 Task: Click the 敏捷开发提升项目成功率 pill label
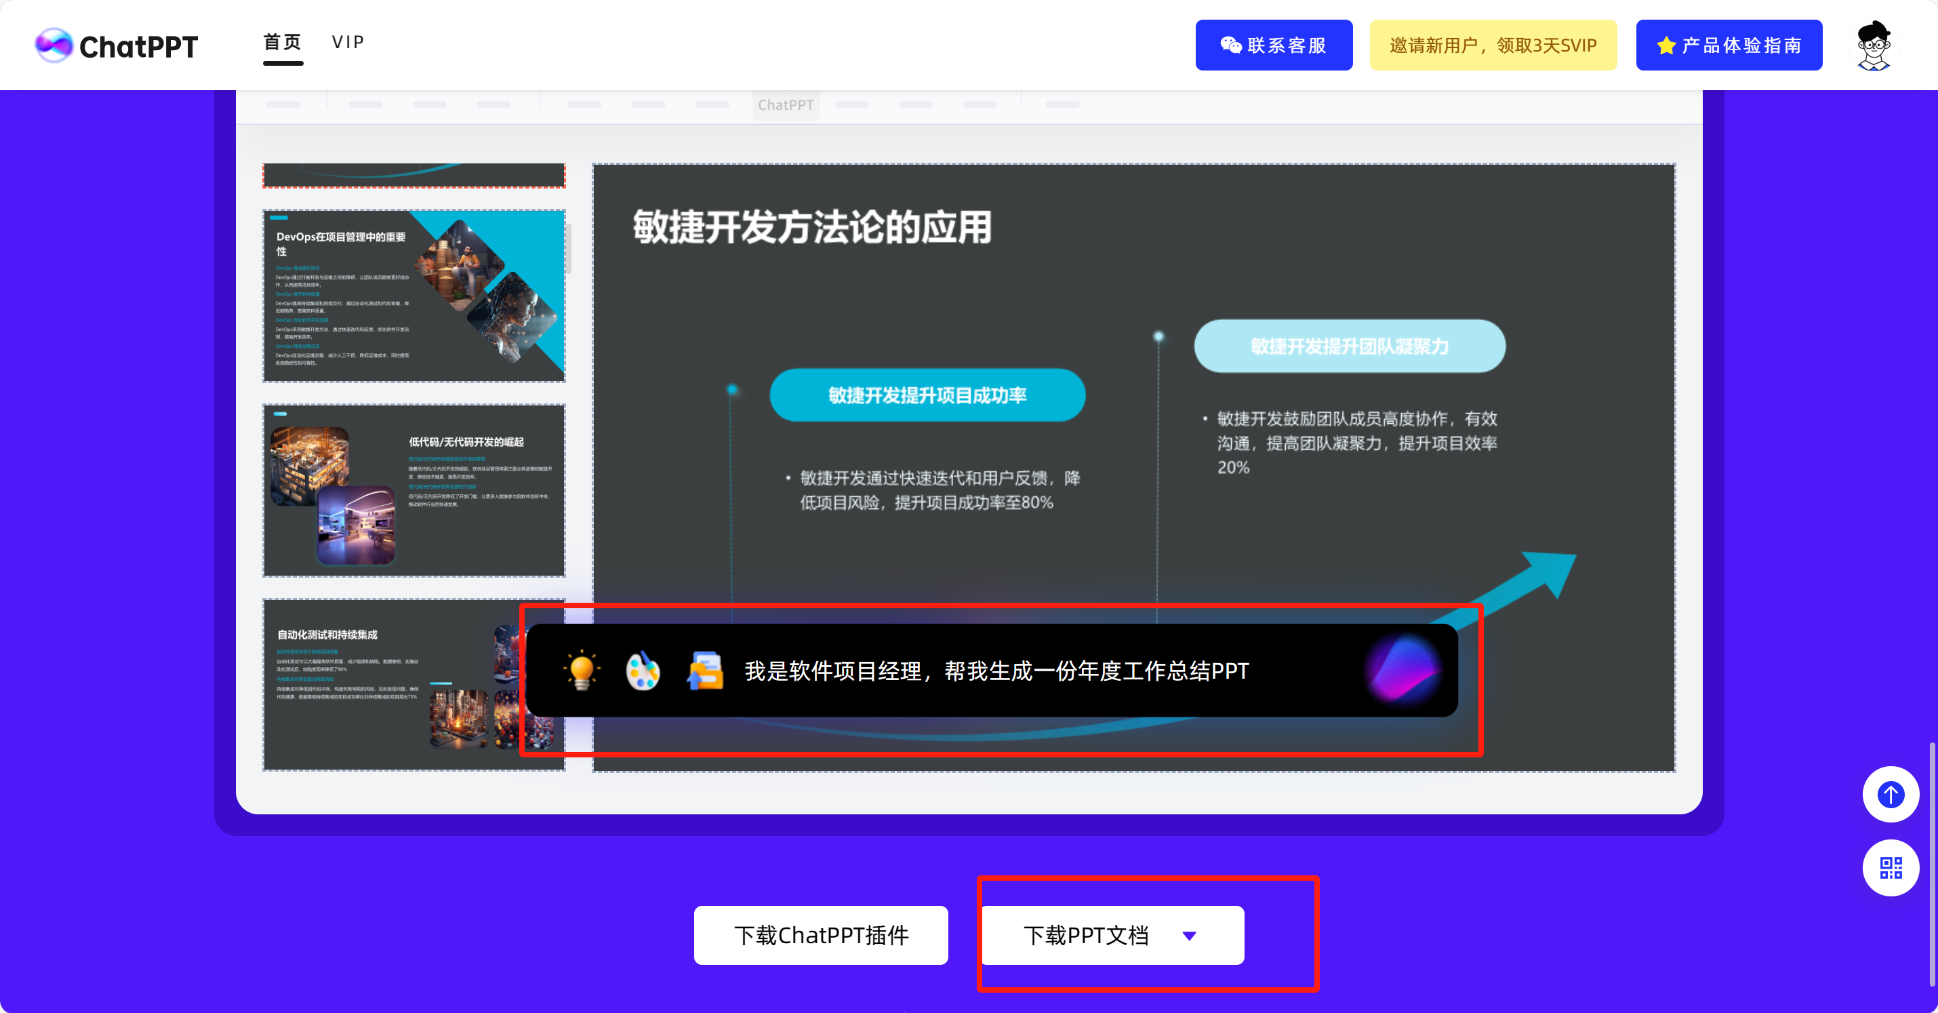927,395
